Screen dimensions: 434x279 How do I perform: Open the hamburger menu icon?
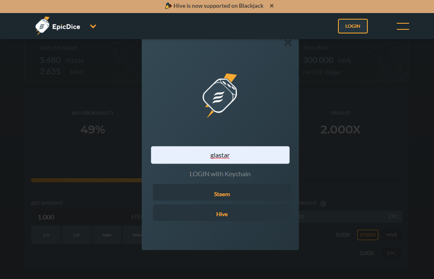pyautogui.click(x=403, y=26)
